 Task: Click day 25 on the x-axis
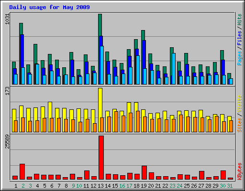coord(187,186)
